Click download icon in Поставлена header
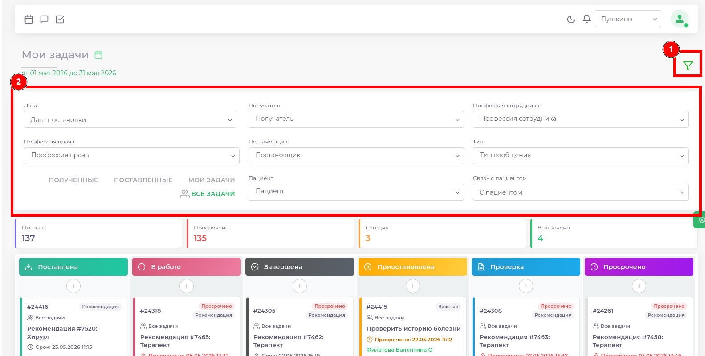This screenshot has width=705, height=356. coord(29,267)
